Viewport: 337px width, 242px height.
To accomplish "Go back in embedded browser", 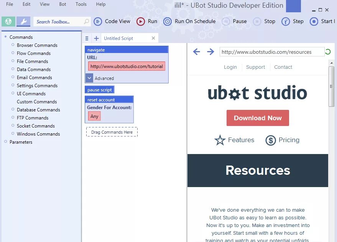I will (x=196, y=52).
